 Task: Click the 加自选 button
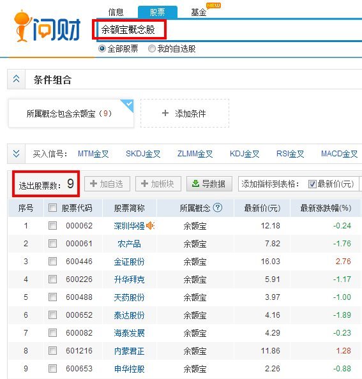[107, 184]
